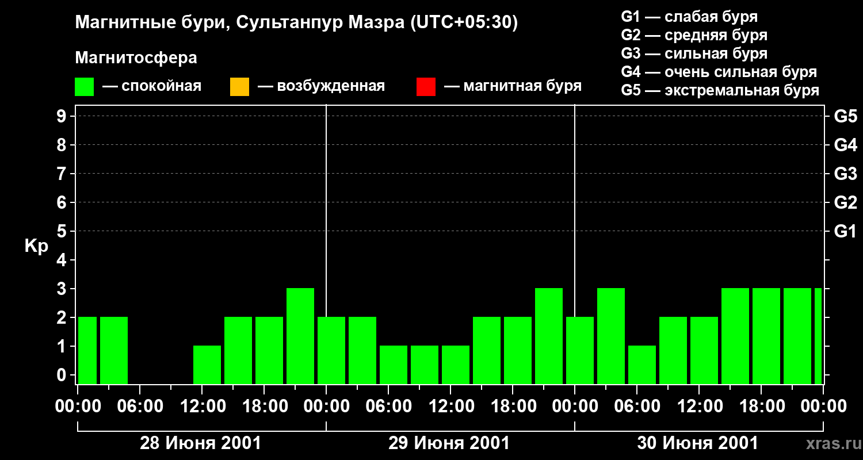Click bar crossing midnight between 28 and 29 June
This screenshot has height=460, width=863.
pos(331,350)
